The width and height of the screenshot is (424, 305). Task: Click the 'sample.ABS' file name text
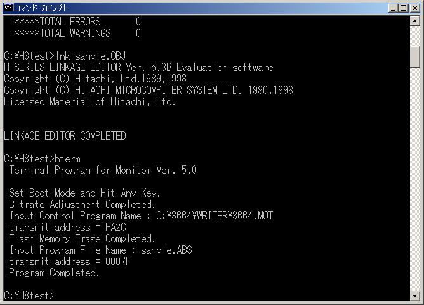[x=166, y=250]
